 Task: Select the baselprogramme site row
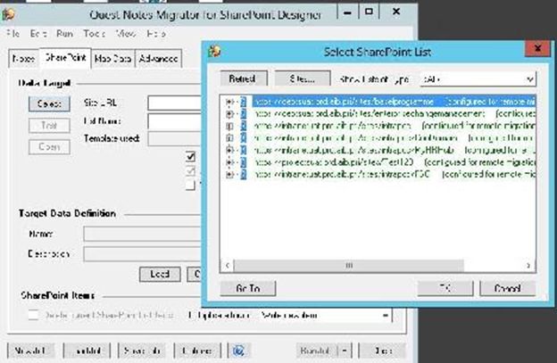pos(395,102)
